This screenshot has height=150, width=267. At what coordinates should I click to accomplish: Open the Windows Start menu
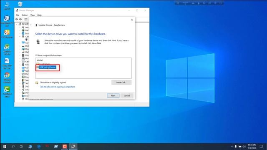[x=5, y=146]
